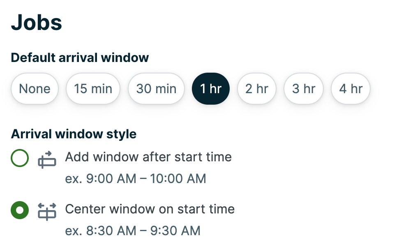The height and width of the screenshot is (252, 415).
Task: Set arrival window to 3 hr
Action: coord(303,88)
